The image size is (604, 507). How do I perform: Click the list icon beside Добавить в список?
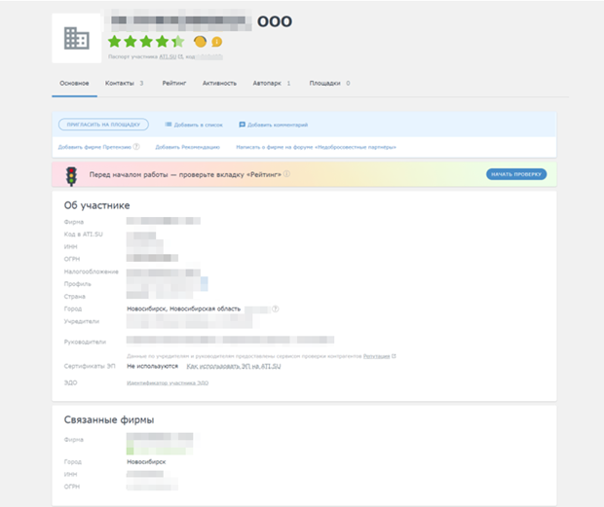(x=169, y=125)
